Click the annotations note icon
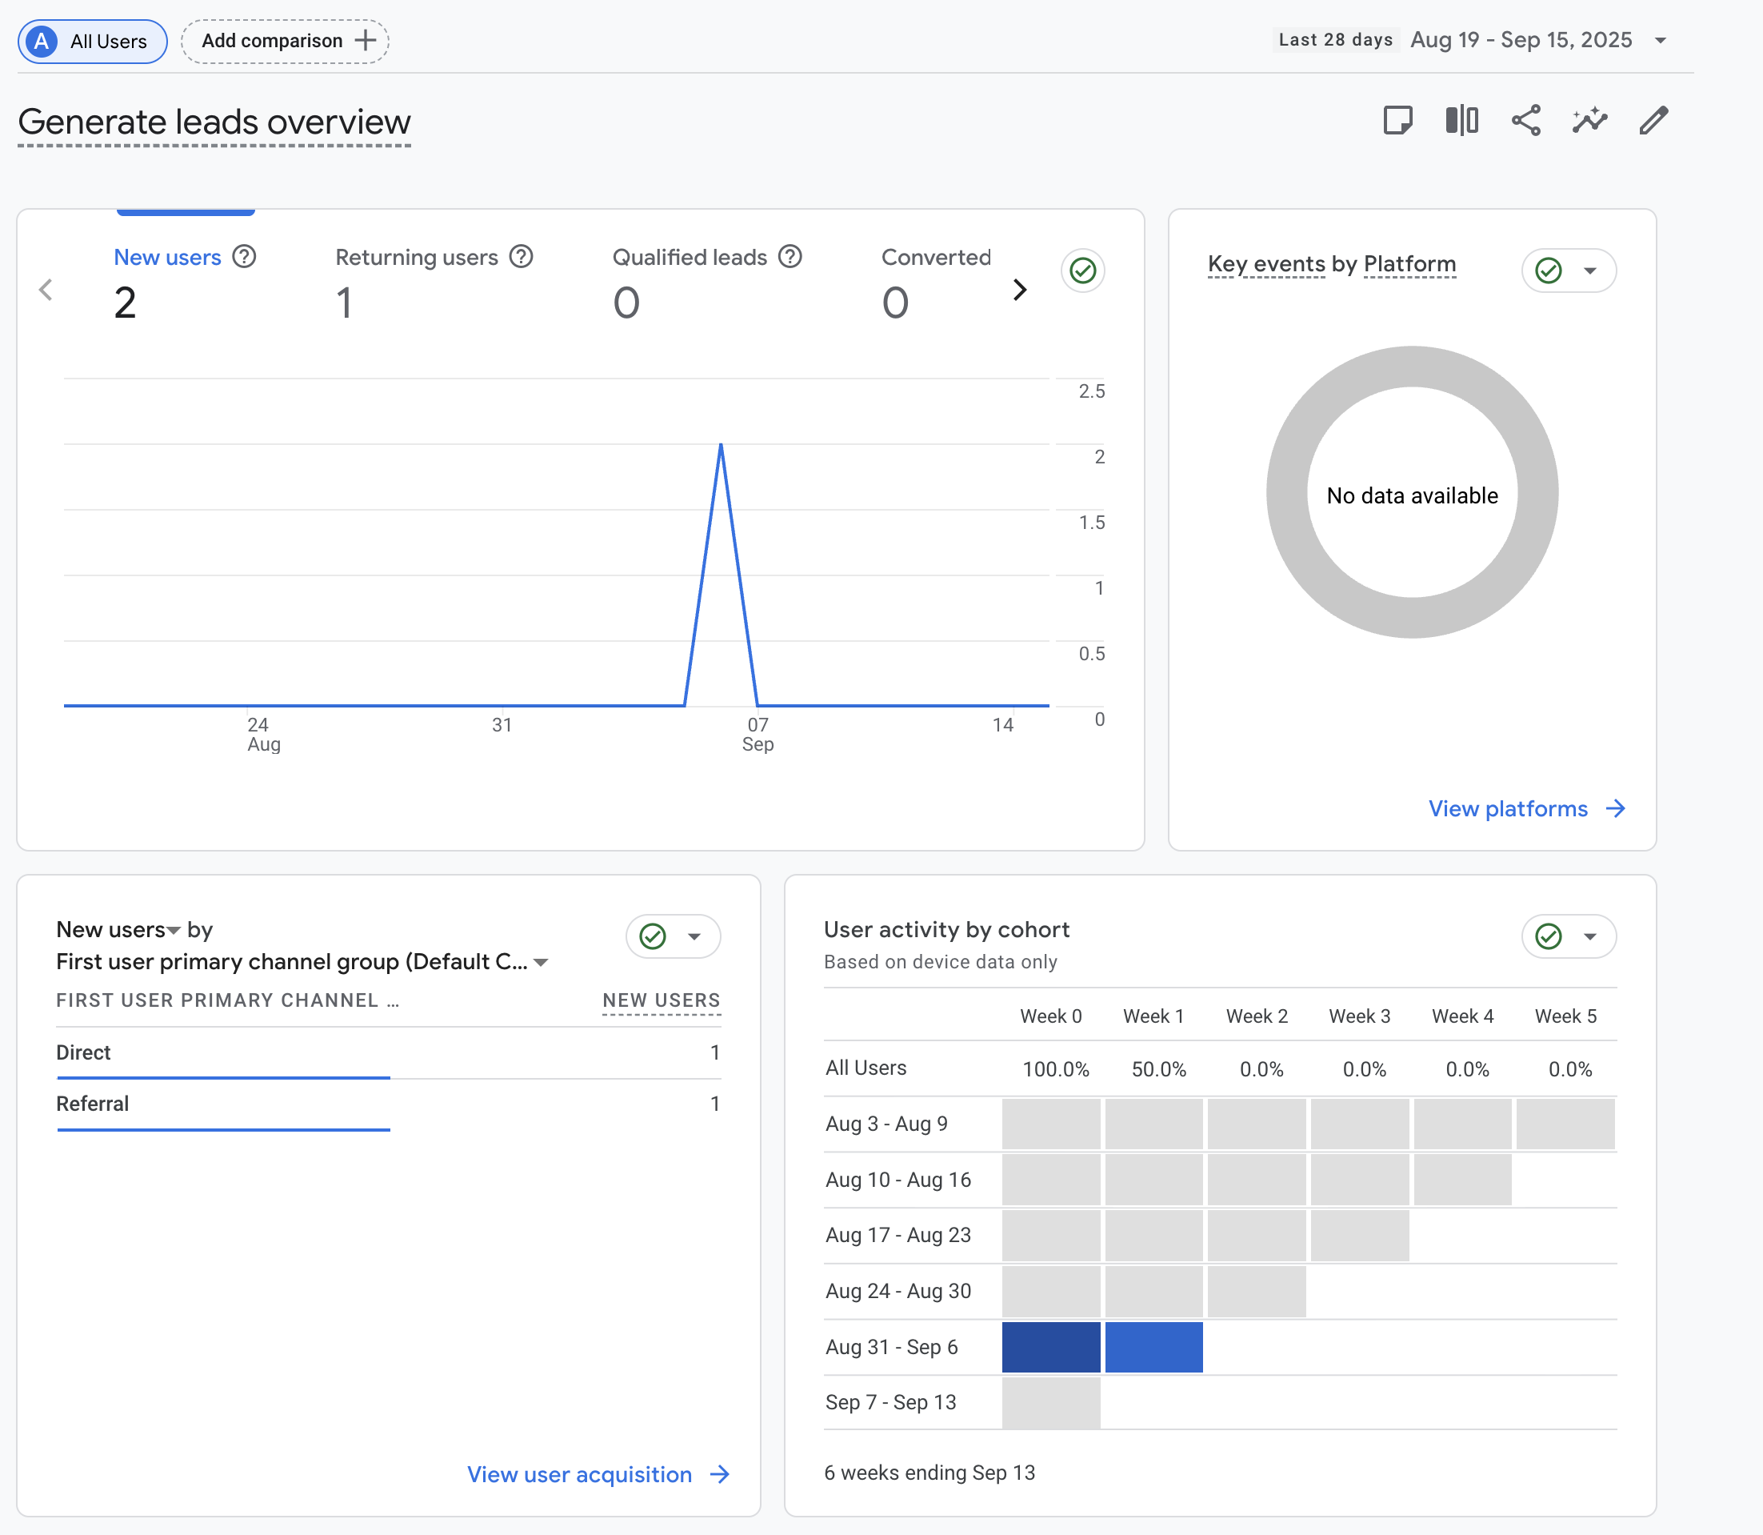The width and height of the screenshot is (1763, 1535). (x=1397, y=121)
